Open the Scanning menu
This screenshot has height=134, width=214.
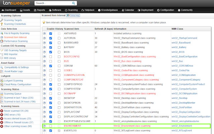pyautogui.click(x=71, y=10)
